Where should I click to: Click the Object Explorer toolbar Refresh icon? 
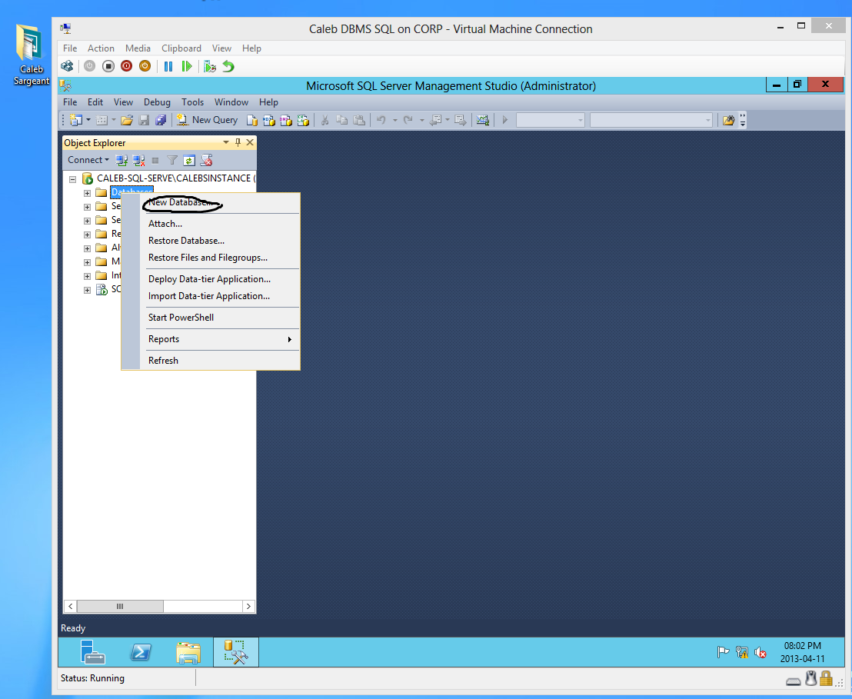coord(189,161)
